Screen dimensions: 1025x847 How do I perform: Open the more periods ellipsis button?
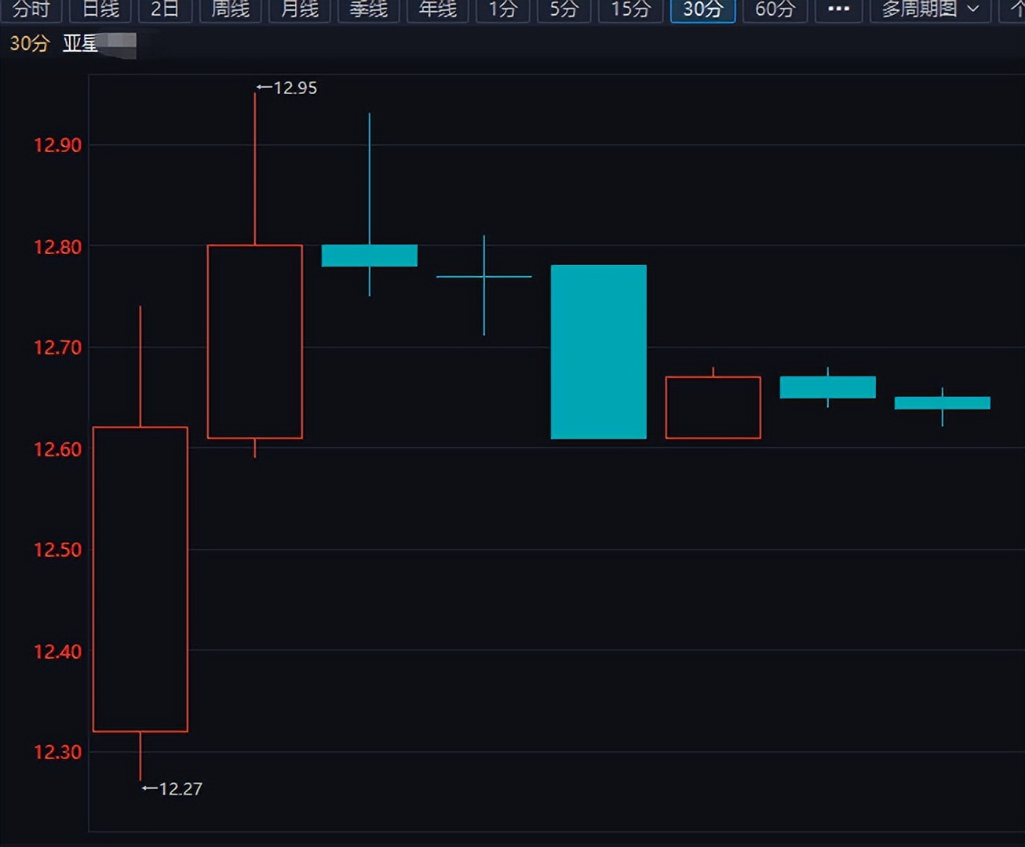[x=838, y=9]
